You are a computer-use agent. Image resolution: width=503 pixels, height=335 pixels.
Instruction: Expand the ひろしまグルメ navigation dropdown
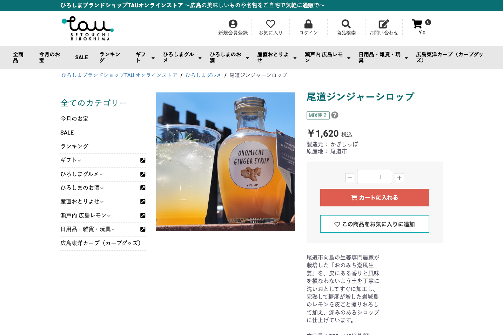coord(200,58)
